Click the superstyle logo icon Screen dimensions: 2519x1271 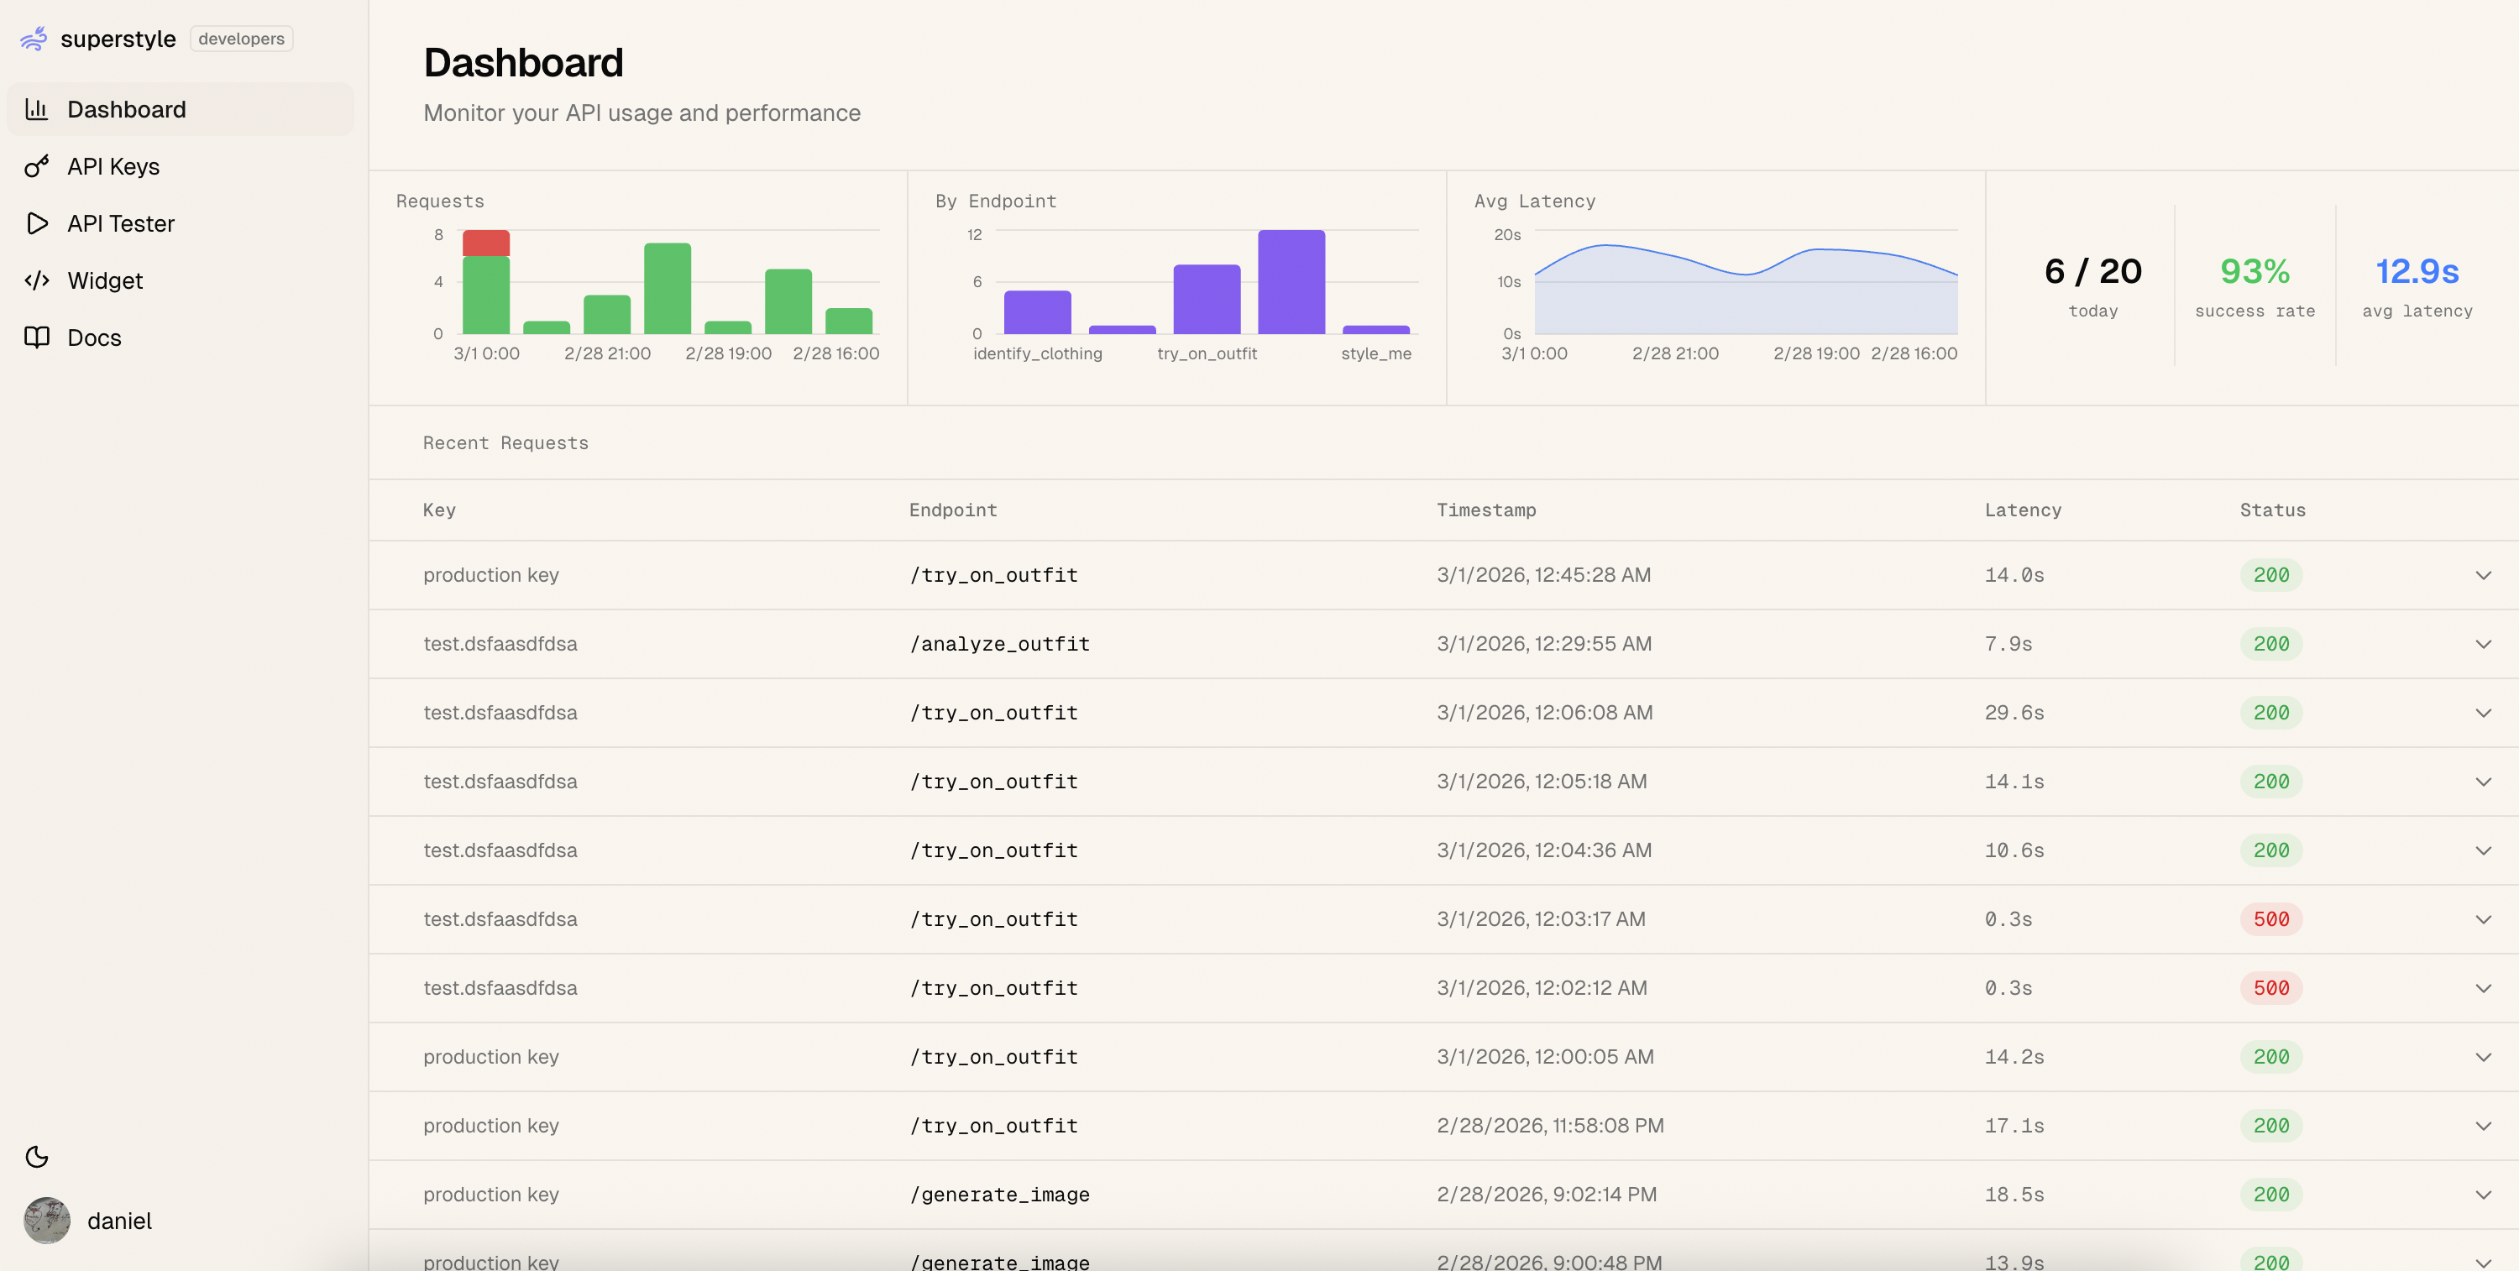[x=34, y=38]
